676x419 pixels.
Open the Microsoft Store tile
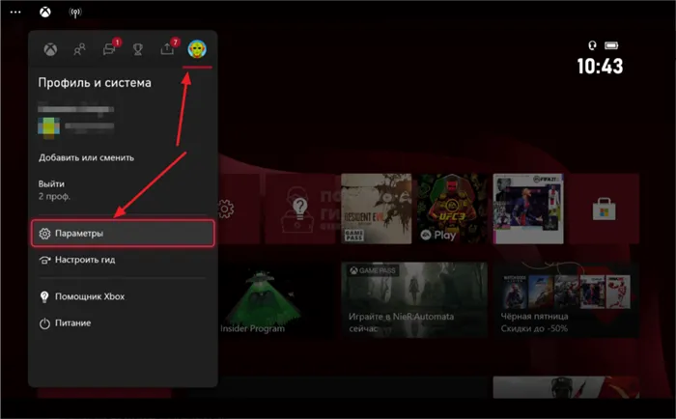604,209
